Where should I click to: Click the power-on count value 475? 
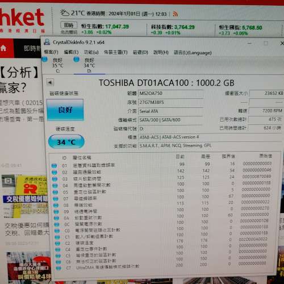point(265,119)
